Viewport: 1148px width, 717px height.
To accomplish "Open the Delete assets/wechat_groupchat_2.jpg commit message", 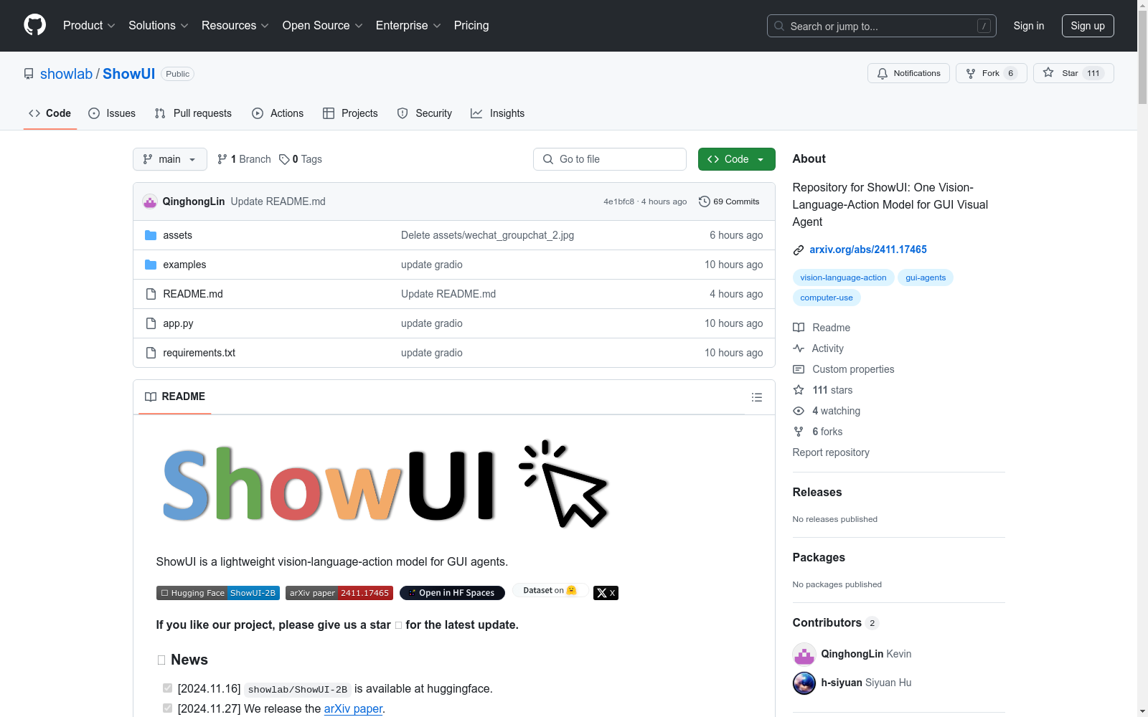I will pyautogui.click(x=487, y=235).
